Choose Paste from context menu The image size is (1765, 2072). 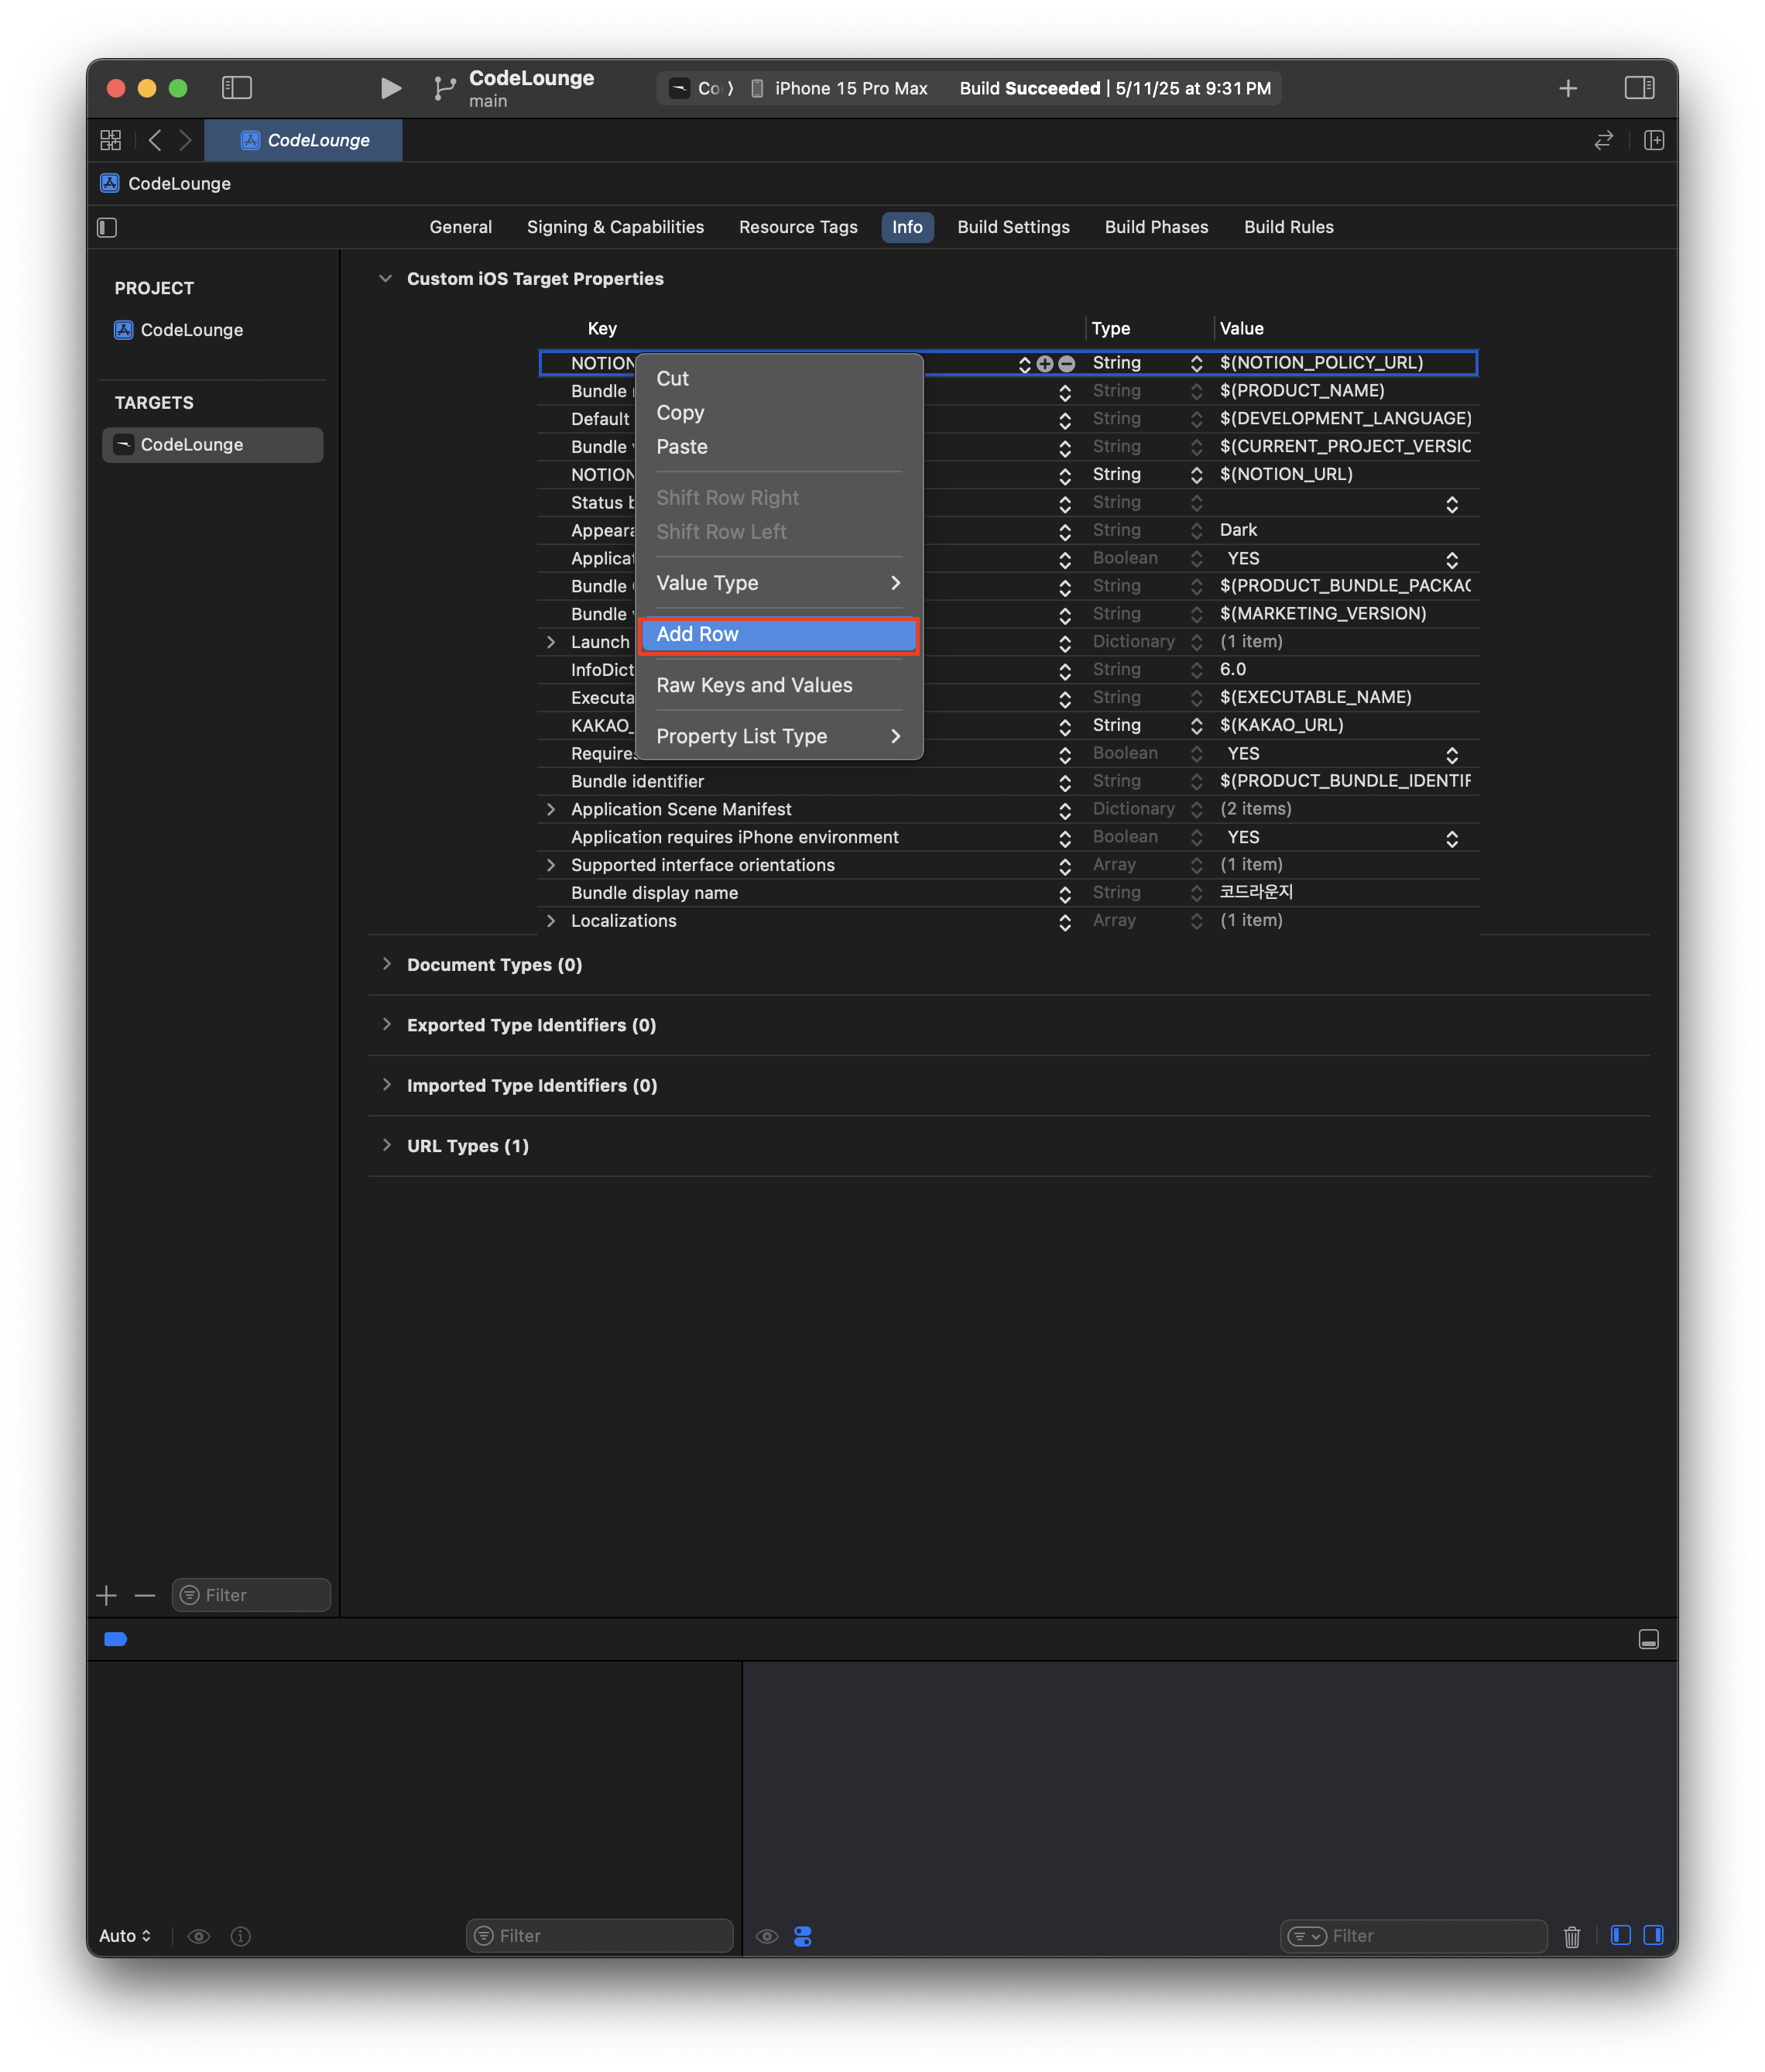click(x=778, y=447)
